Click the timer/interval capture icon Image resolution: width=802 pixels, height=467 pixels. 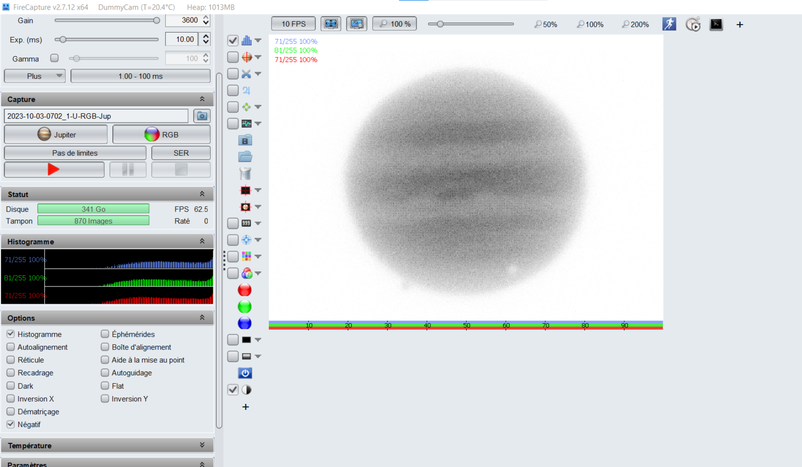coord(693,24)
